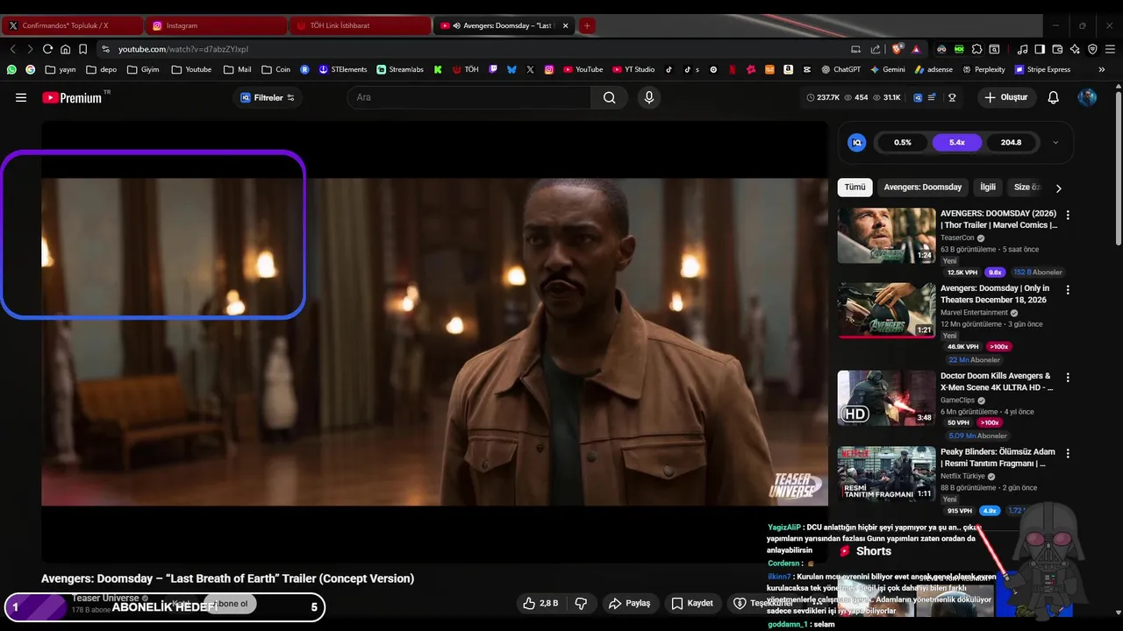Click the Marvel Entertainment channel name
This screenshot has width=1123, height=631.
[x=974, y=313]
